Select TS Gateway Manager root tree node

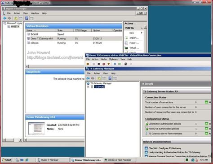tap(101, 83)
